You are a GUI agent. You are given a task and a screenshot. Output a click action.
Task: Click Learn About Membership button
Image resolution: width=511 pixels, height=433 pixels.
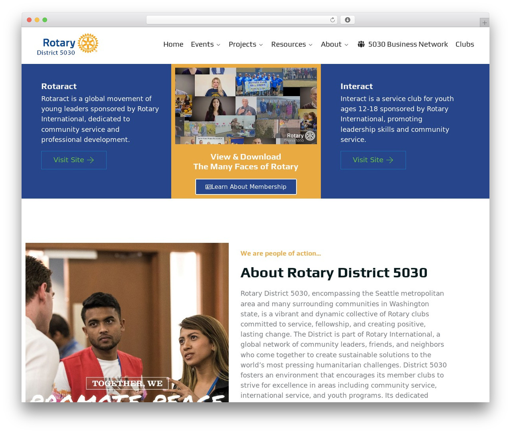pyautogui.click(x=246, y=187)
